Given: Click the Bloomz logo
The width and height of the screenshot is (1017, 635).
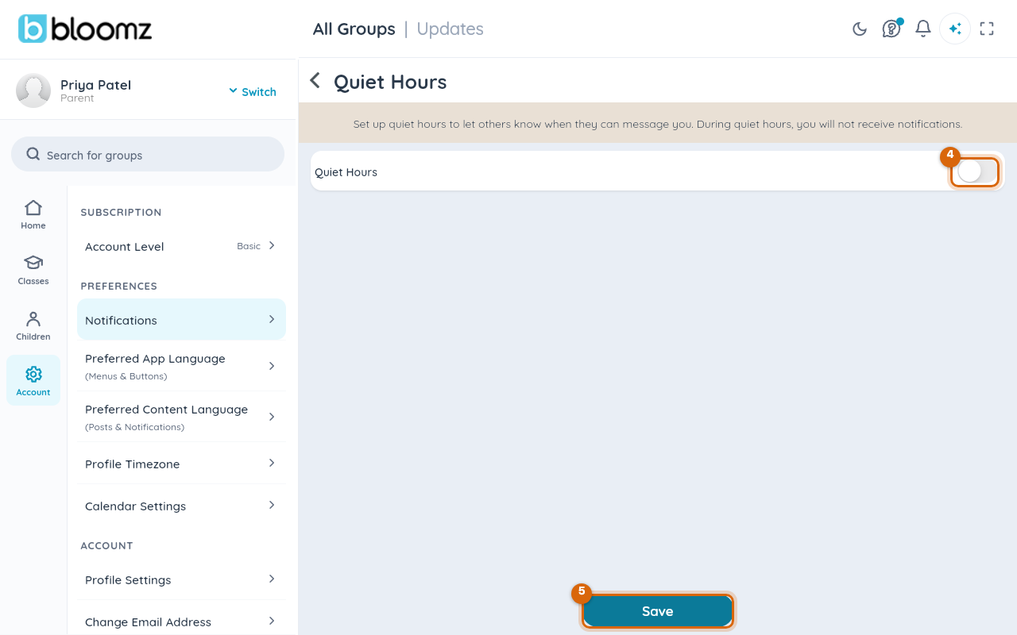Looking at the screenshot, I should pos(85,29).
